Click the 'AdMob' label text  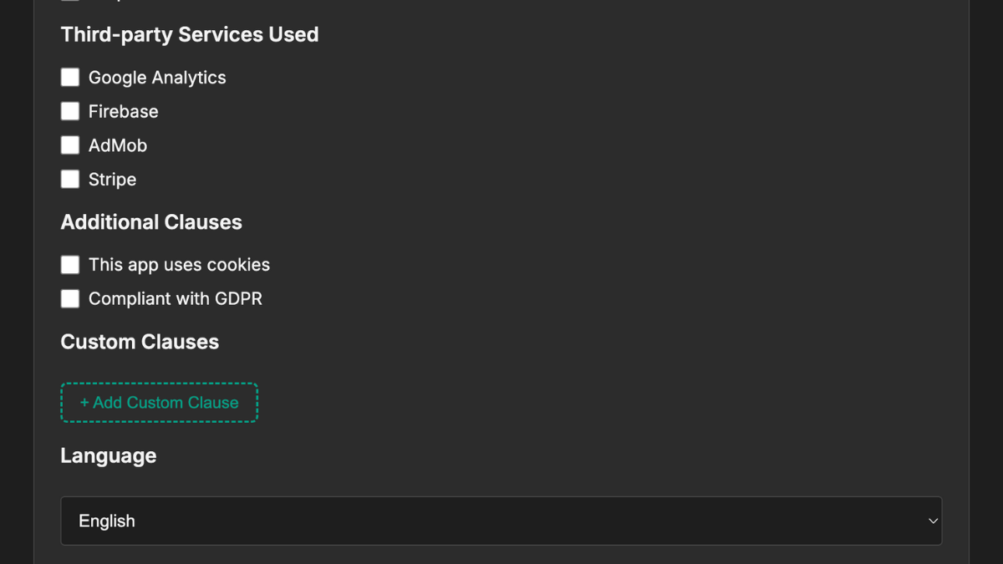click(118, 145)
